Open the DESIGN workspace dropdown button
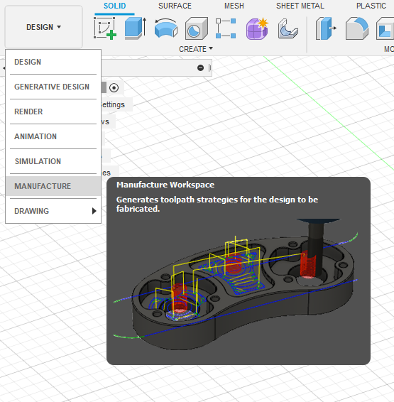Viewport: 394px width, 402px height. (x=43, y=27)
